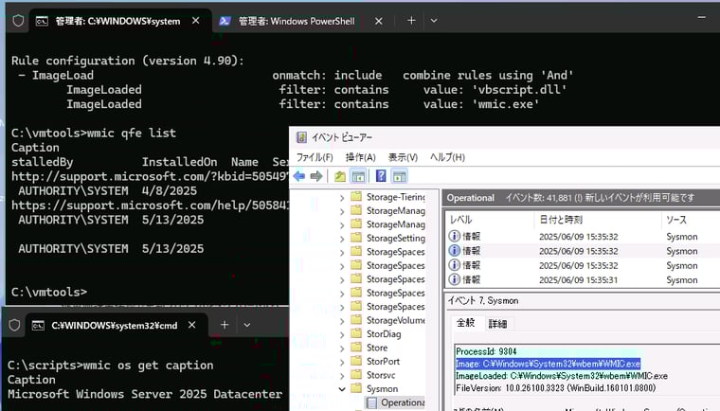
Task: Close the 管理者: C:¥WINDOWS¥system tab
Action: 195,21
